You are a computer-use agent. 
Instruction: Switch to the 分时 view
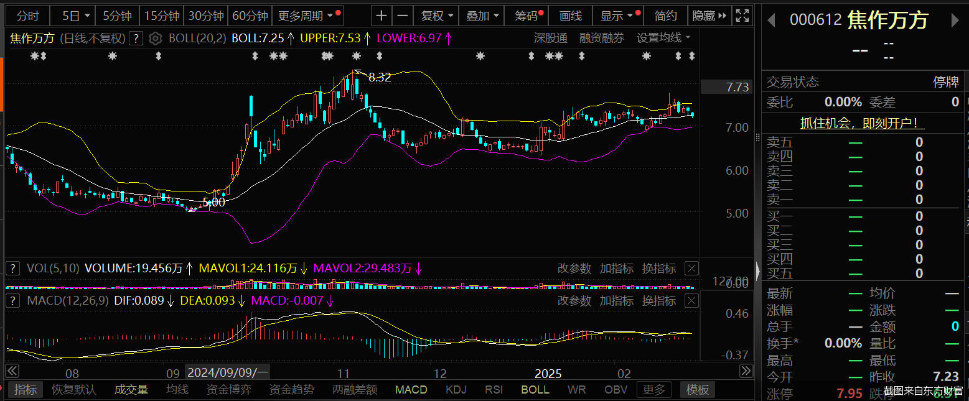[x=27, y=16]
